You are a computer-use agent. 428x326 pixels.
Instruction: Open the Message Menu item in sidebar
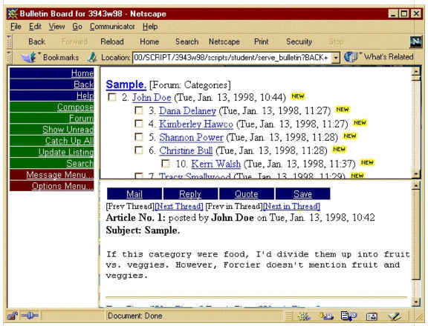click(51, 175)
